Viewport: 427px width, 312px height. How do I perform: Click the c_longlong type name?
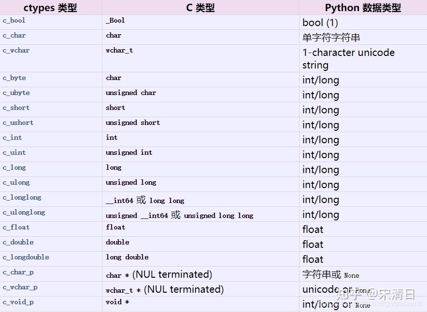pos(22,197)
